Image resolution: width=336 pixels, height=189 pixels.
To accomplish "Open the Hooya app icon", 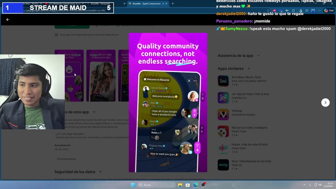I will click(223, 148).
